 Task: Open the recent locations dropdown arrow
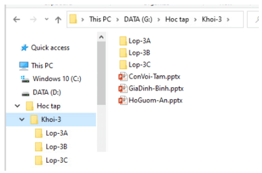[x=47, y=19]
